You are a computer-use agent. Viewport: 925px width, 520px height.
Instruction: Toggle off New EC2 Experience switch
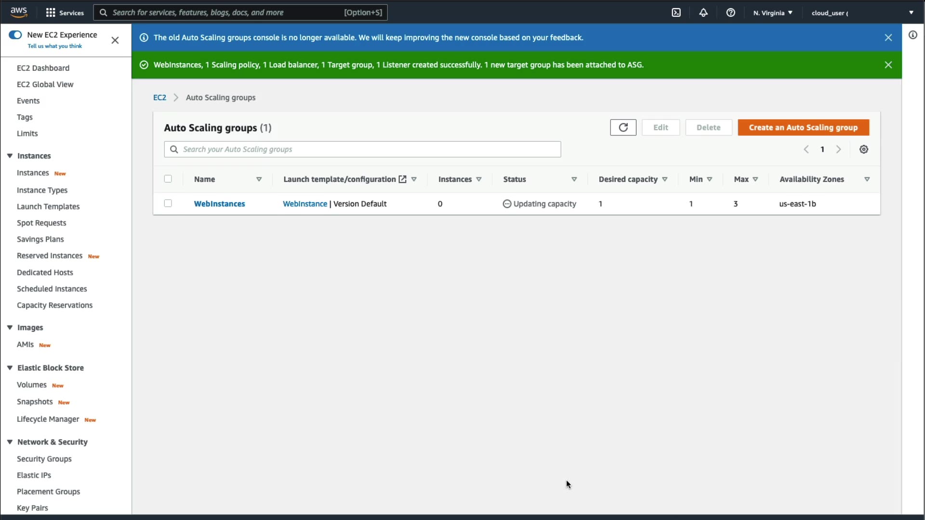[x=15, y=35]
